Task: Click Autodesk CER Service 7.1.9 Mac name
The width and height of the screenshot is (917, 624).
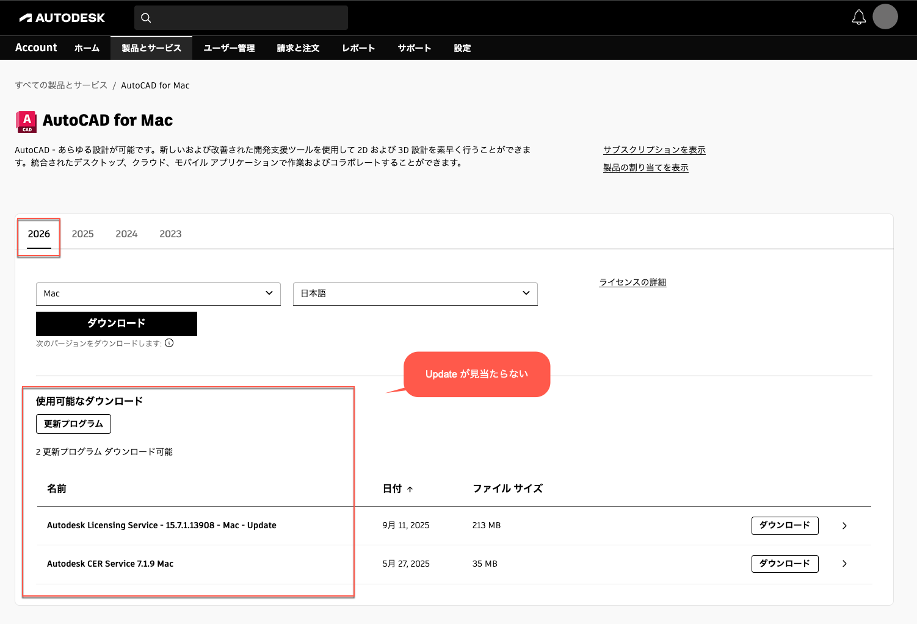Action: (x=110, y=564)
